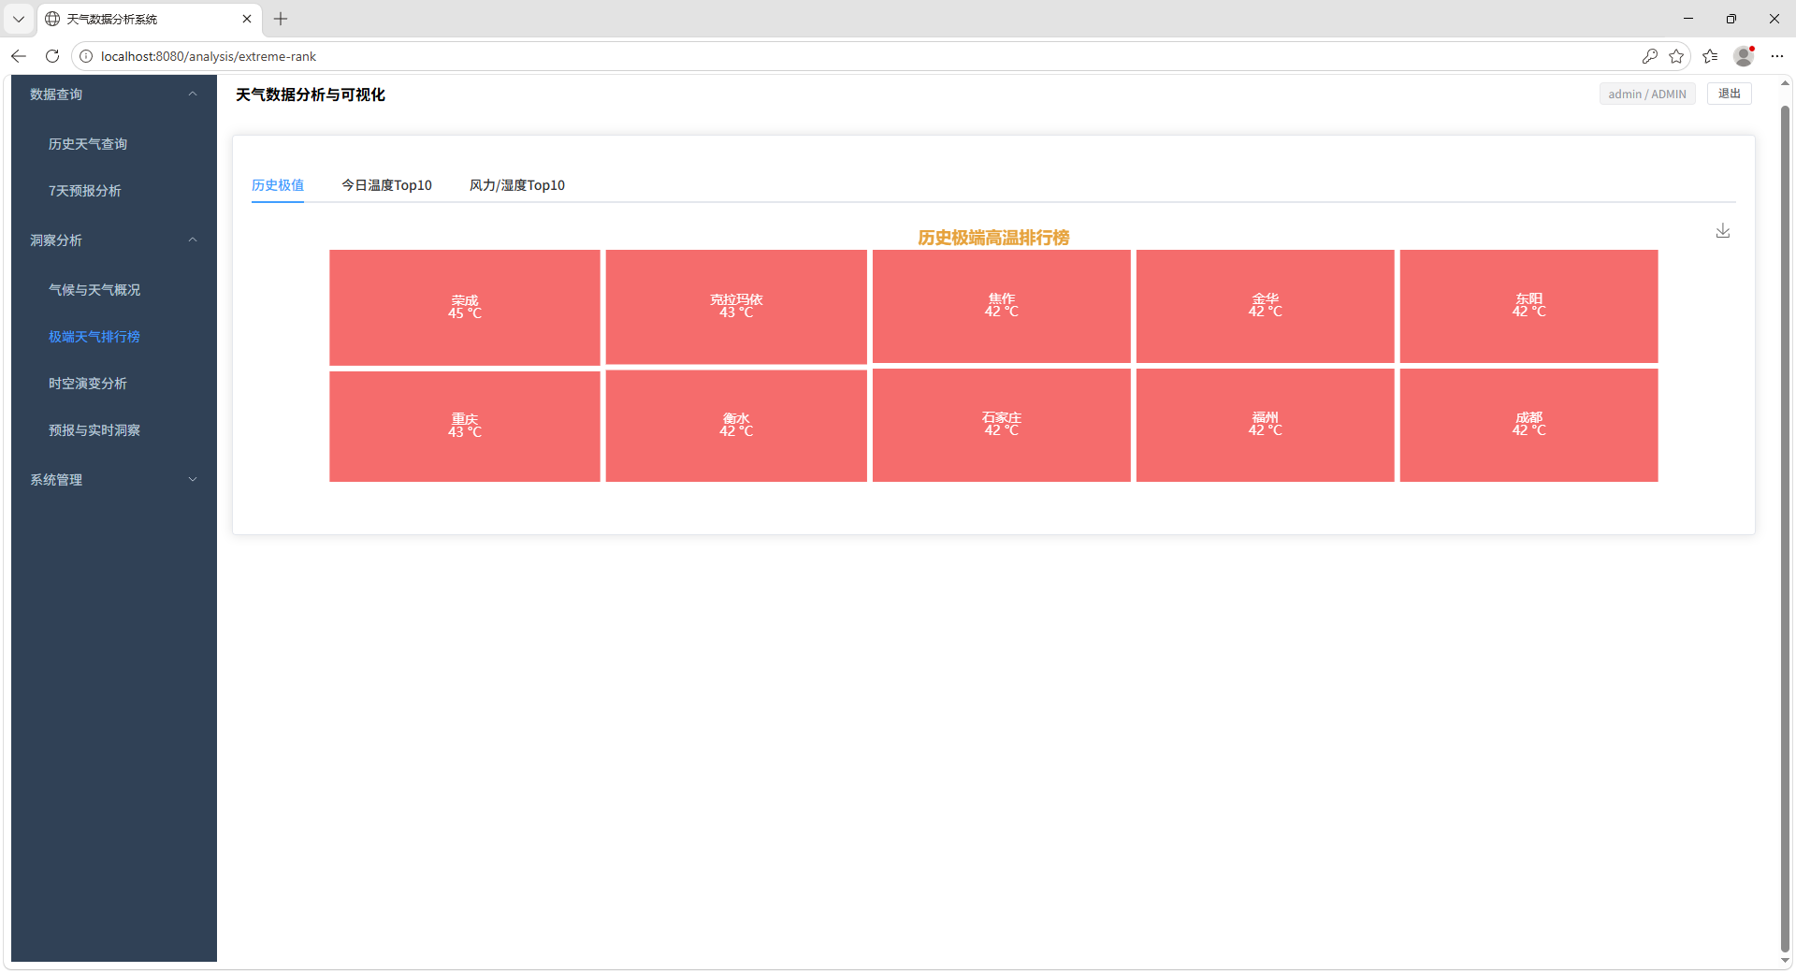Click the 退出 logout button
This screenshot has width=1796, height=973.
pos(1729,94)
